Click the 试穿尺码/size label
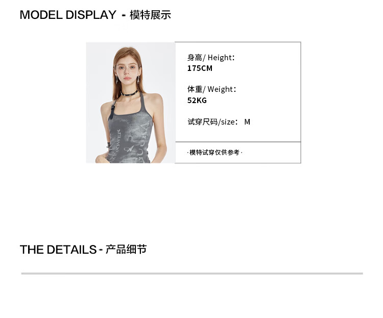 (212, 121)
